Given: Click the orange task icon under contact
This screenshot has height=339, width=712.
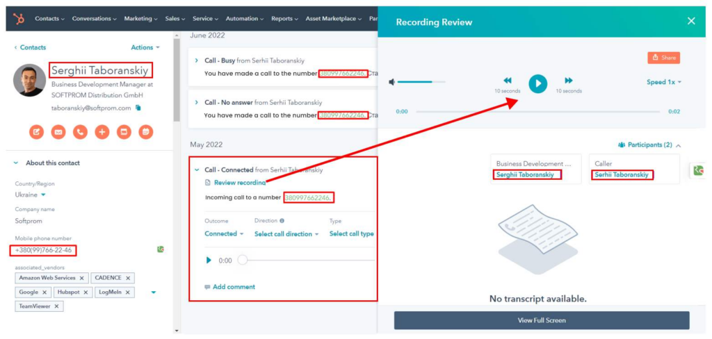Looking at the screenshot, I should 124,132.
